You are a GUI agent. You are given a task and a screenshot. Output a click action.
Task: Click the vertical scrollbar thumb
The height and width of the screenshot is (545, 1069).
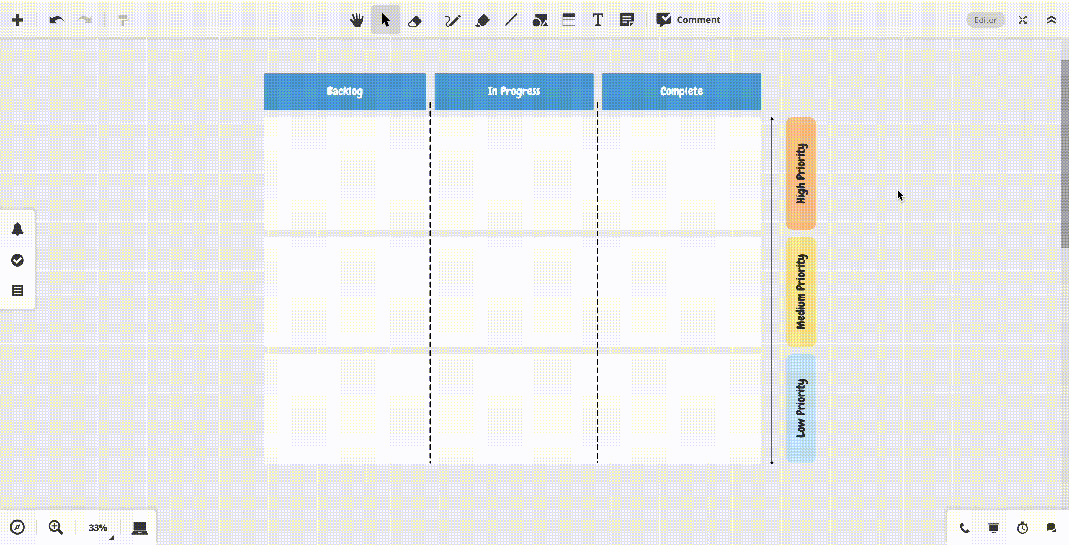tap(1065, 154)
